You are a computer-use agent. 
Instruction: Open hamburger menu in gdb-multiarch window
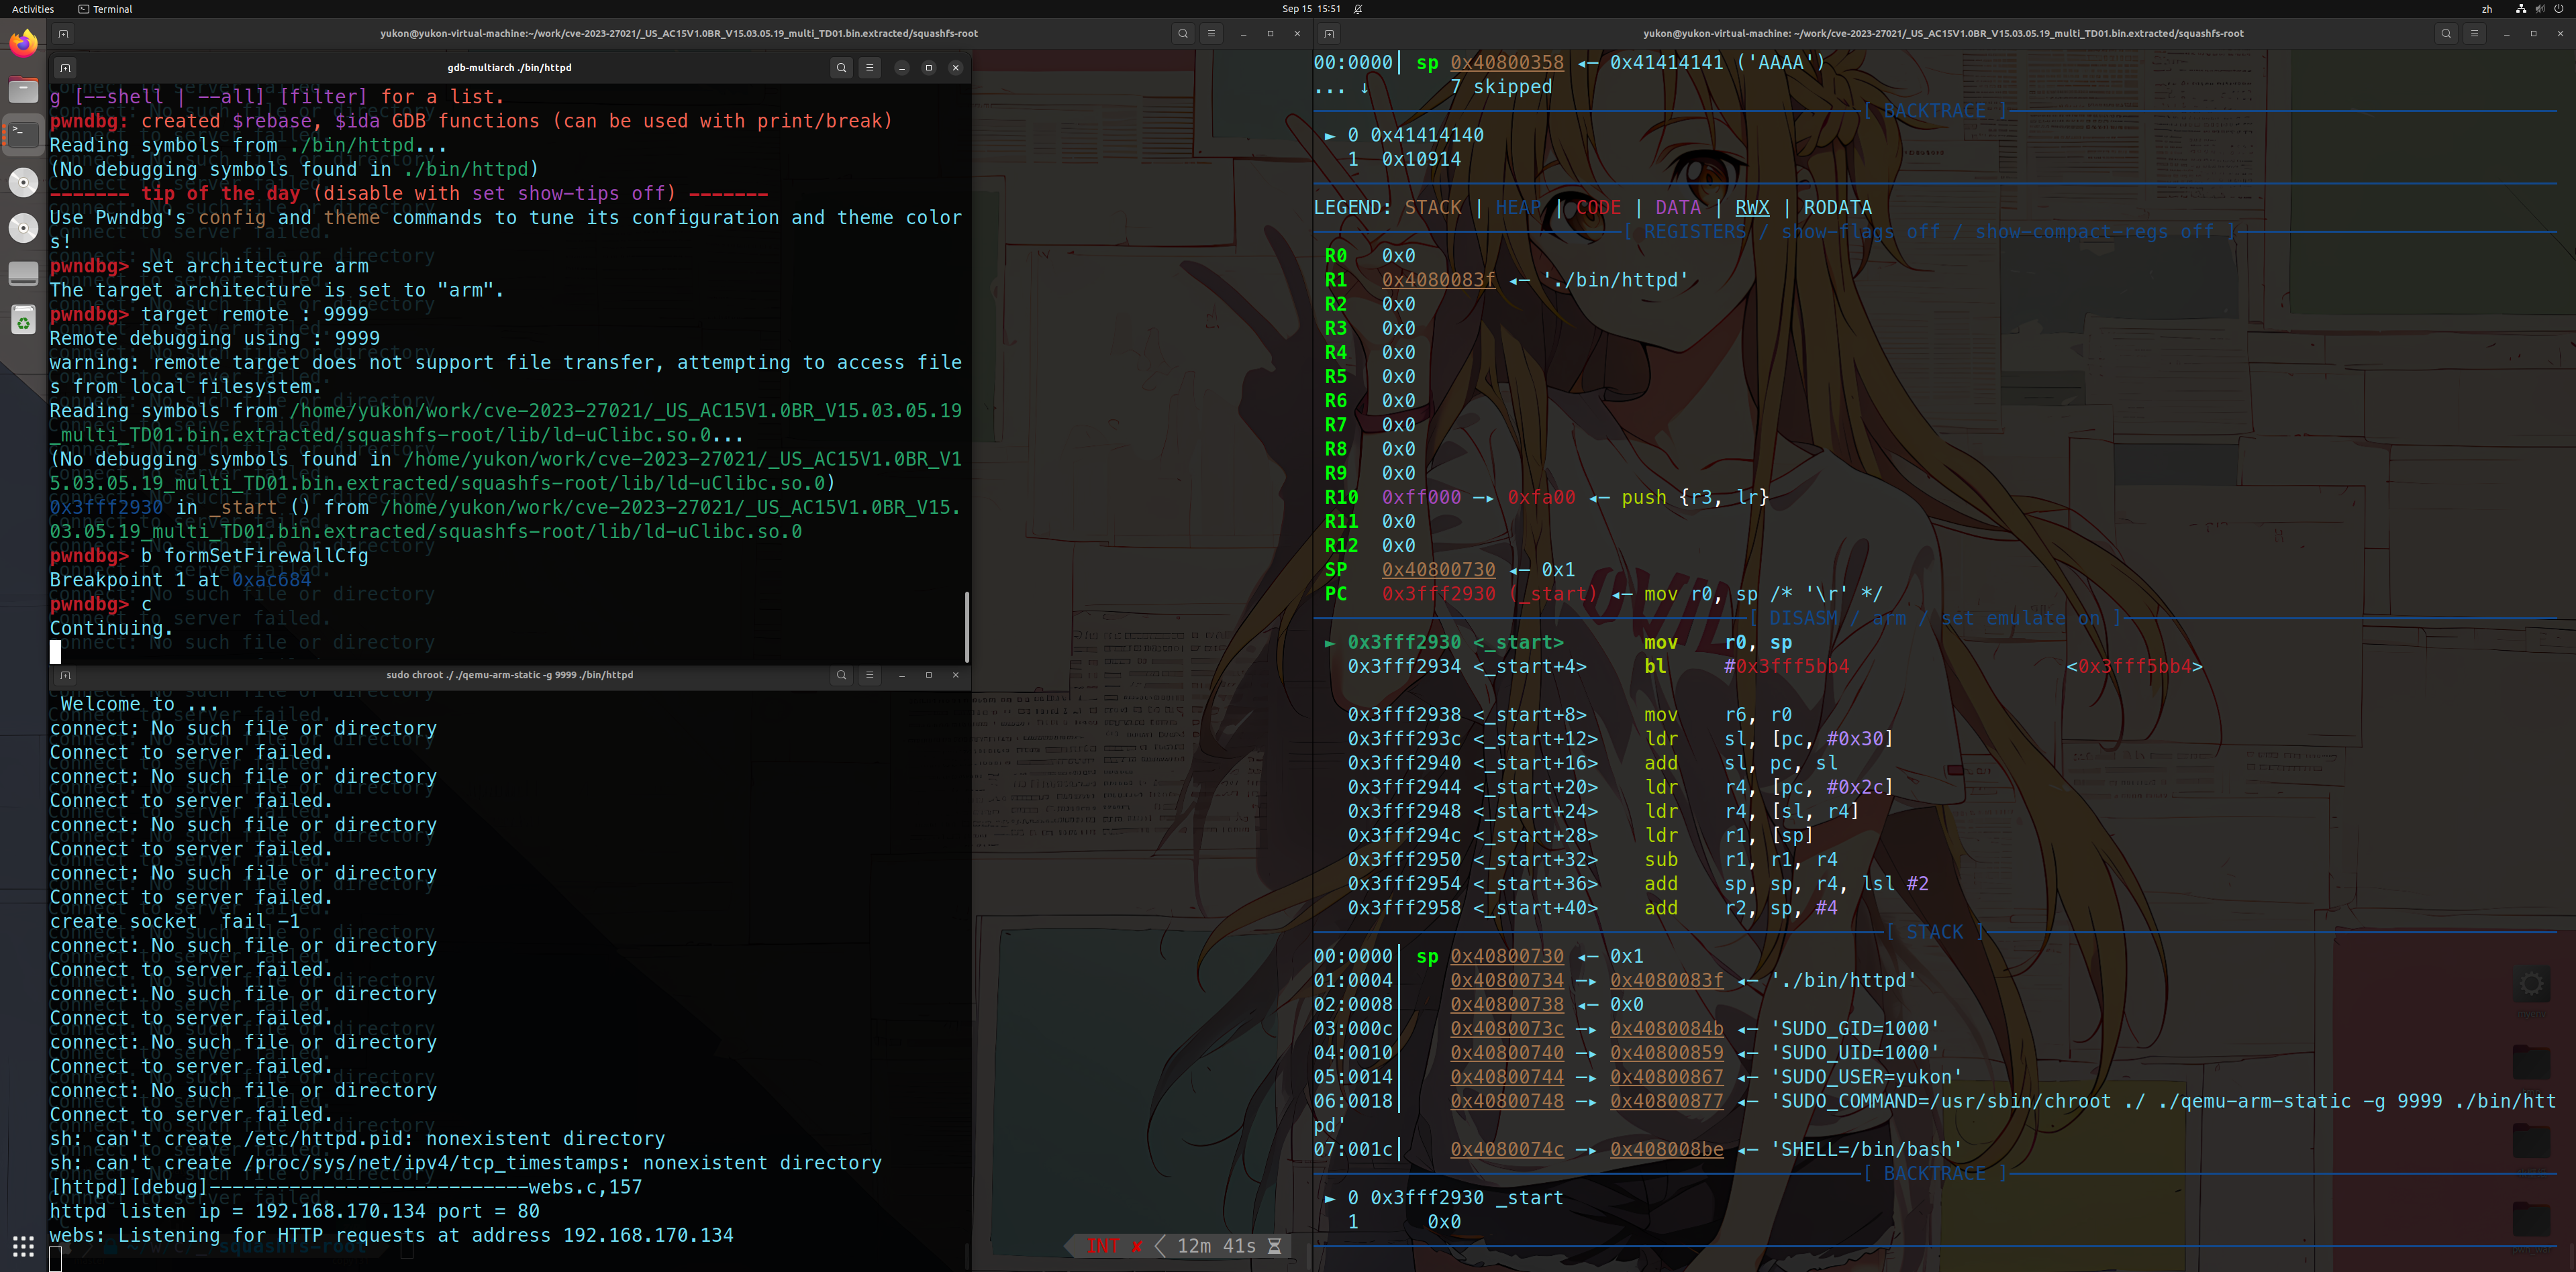coord(869,68)
